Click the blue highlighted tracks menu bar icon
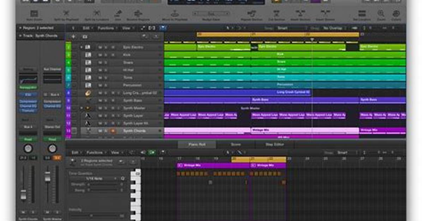 (x=163, y=28)
